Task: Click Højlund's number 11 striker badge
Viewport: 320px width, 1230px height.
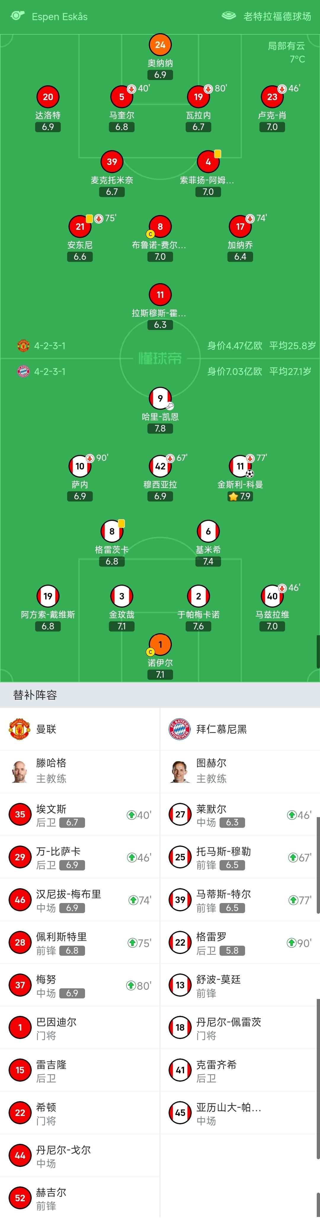Action: pos(160,295)
